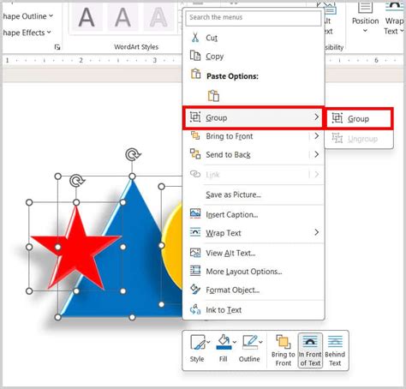The width and height of the screenshot is (406, 389).
Task: Click the Cut scissors icon
Action: (195, 38)
